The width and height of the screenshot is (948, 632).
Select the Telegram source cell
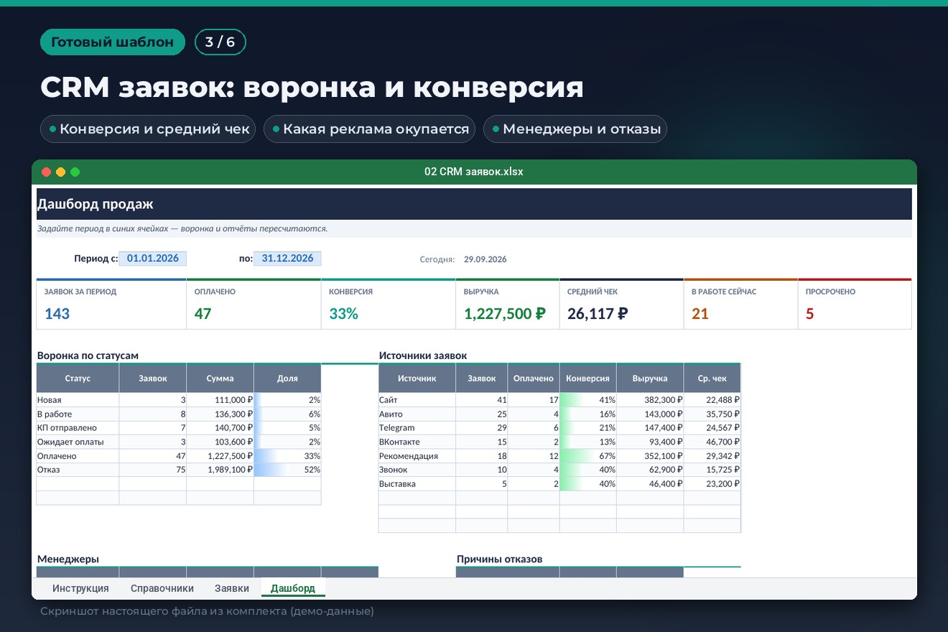coord(417,428)
